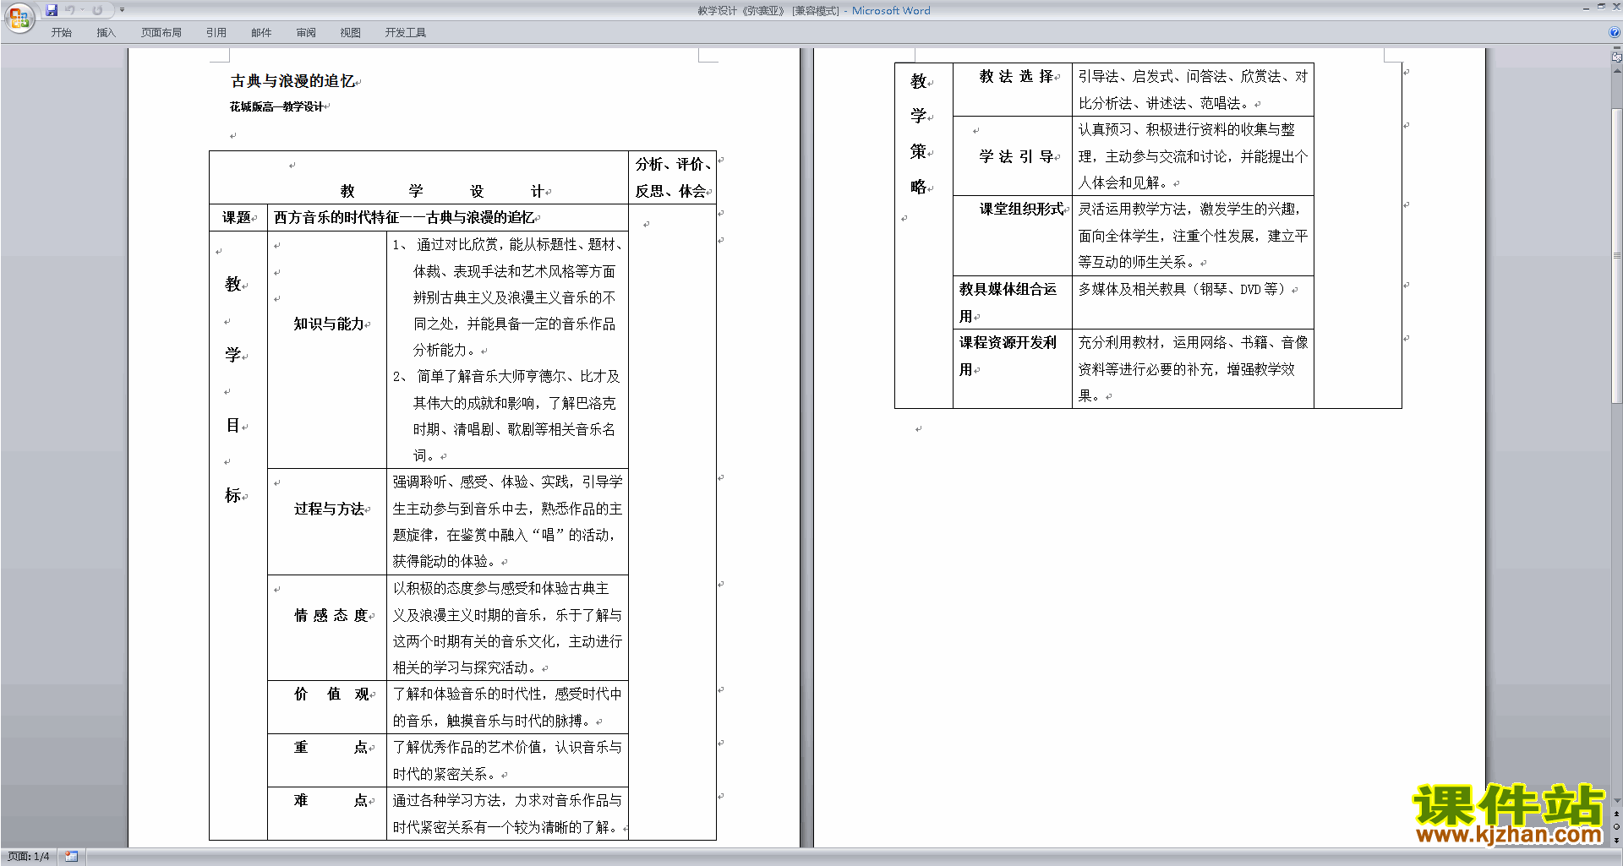Click the text beginning 引导法、启发式、问答法
This screenshot has height=866, width=1623.
(x=1193, y=90)
